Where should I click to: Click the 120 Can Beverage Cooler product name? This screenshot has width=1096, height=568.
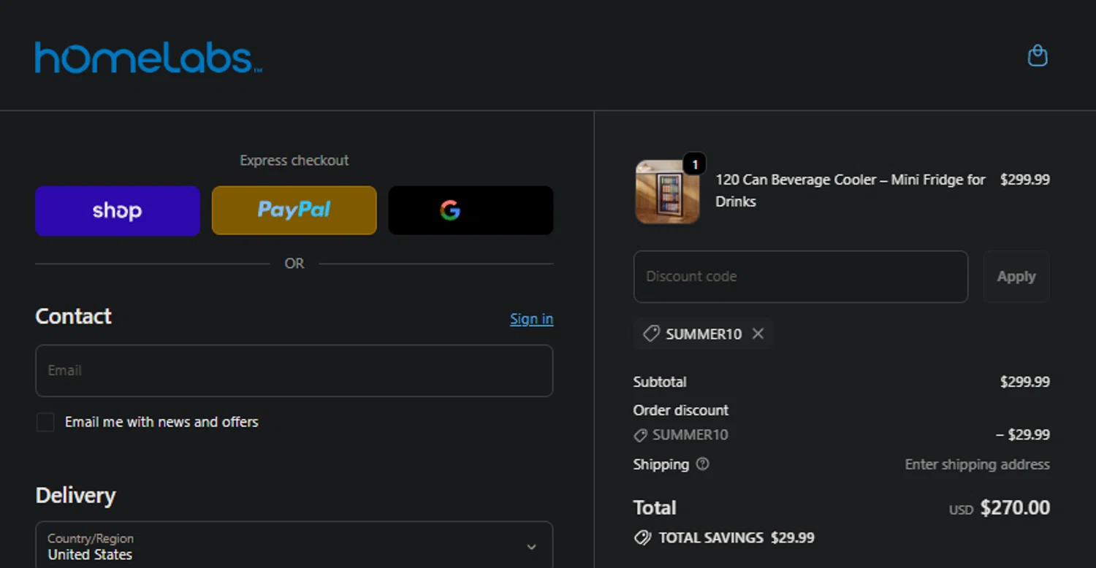click(850, 191)
